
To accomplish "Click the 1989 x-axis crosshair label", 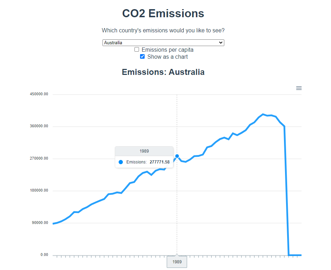I will coord(177,262).
